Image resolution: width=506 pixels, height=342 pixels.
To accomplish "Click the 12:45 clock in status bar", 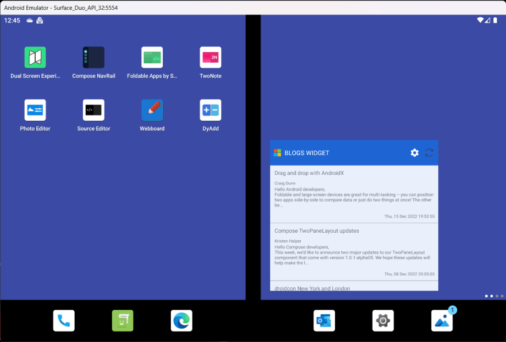I will tap(12, 20).
